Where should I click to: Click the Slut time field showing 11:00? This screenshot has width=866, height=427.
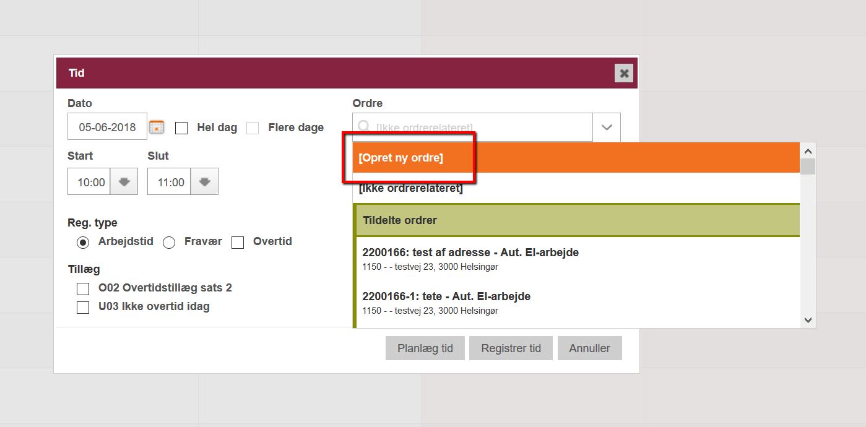pos(169,182)
